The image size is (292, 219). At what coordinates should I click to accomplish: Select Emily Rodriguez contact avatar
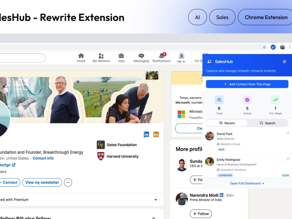click(209, 162)
